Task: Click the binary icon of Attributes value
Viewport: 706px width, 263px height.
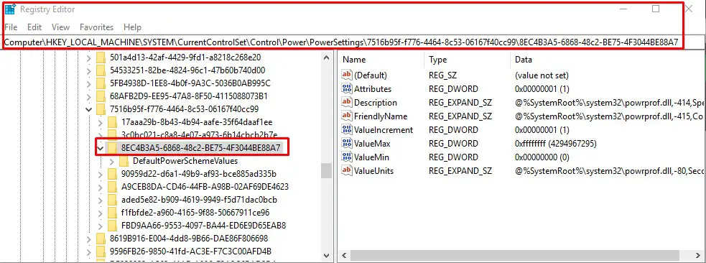Action: (x=347, y=88)
